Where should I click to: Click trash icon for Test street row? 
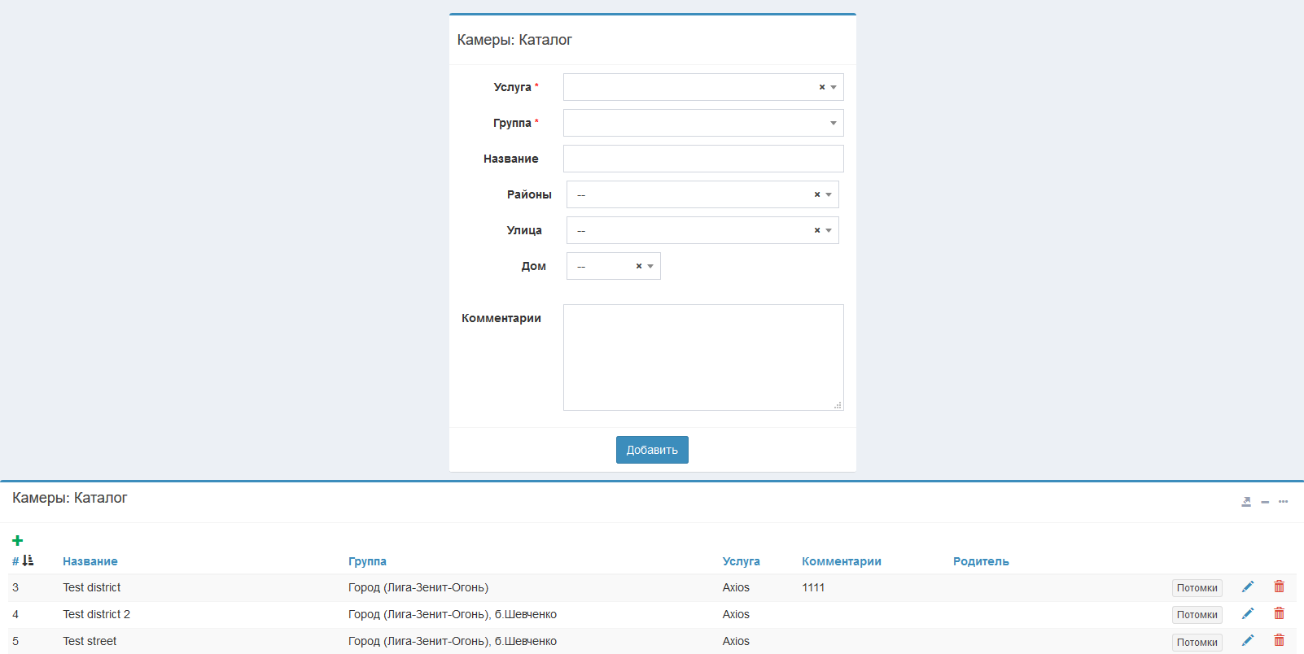(x=1279, y=640)
